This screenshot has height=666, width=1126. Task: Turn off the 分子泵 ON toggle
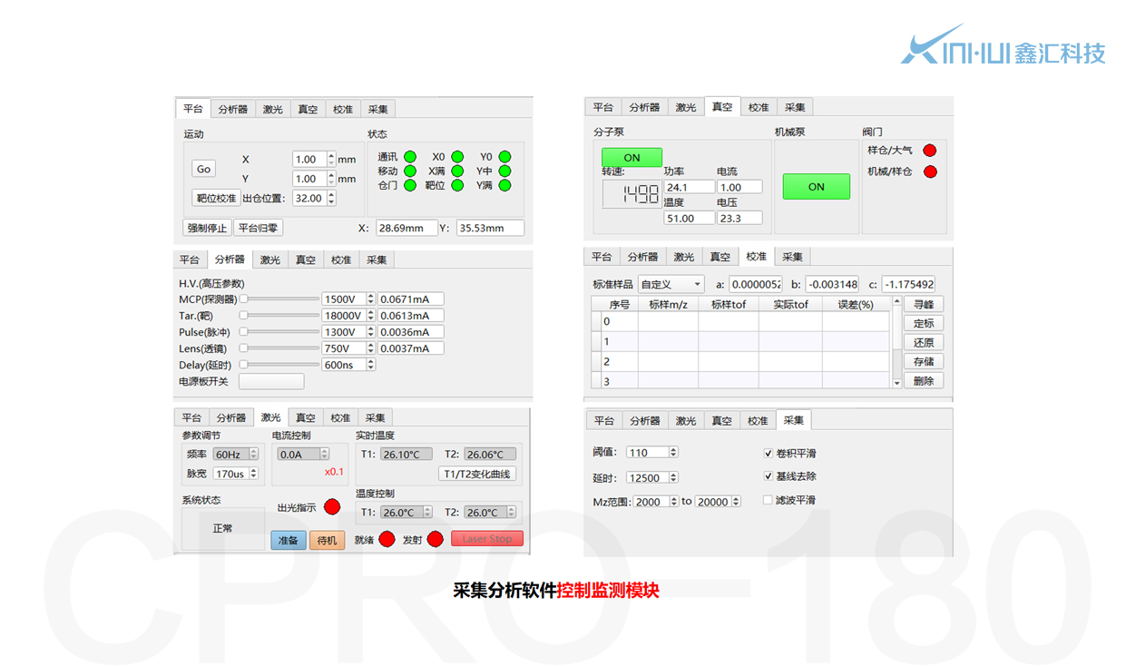tap(632, 157)
